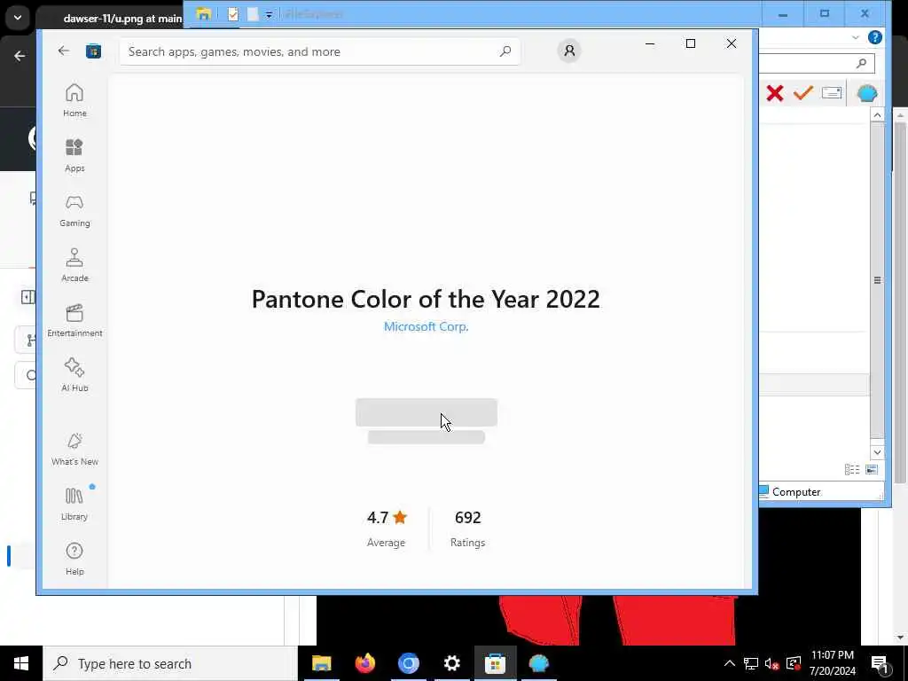
Task: Open the Store account profile button
Action: tap(569, 51)
